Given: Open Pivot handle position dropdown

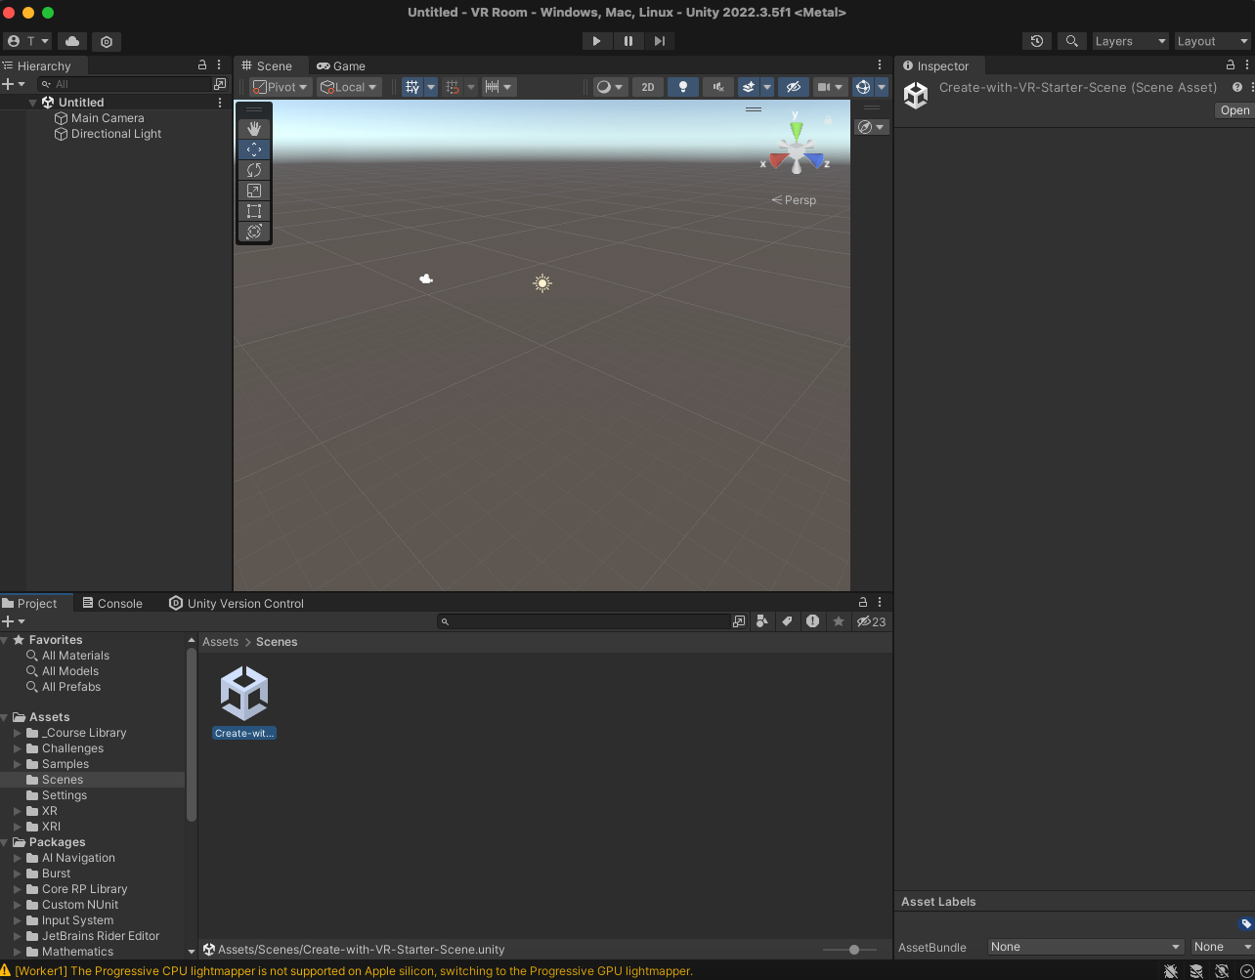Looking at the screenshot, I should tap(281, 87).
